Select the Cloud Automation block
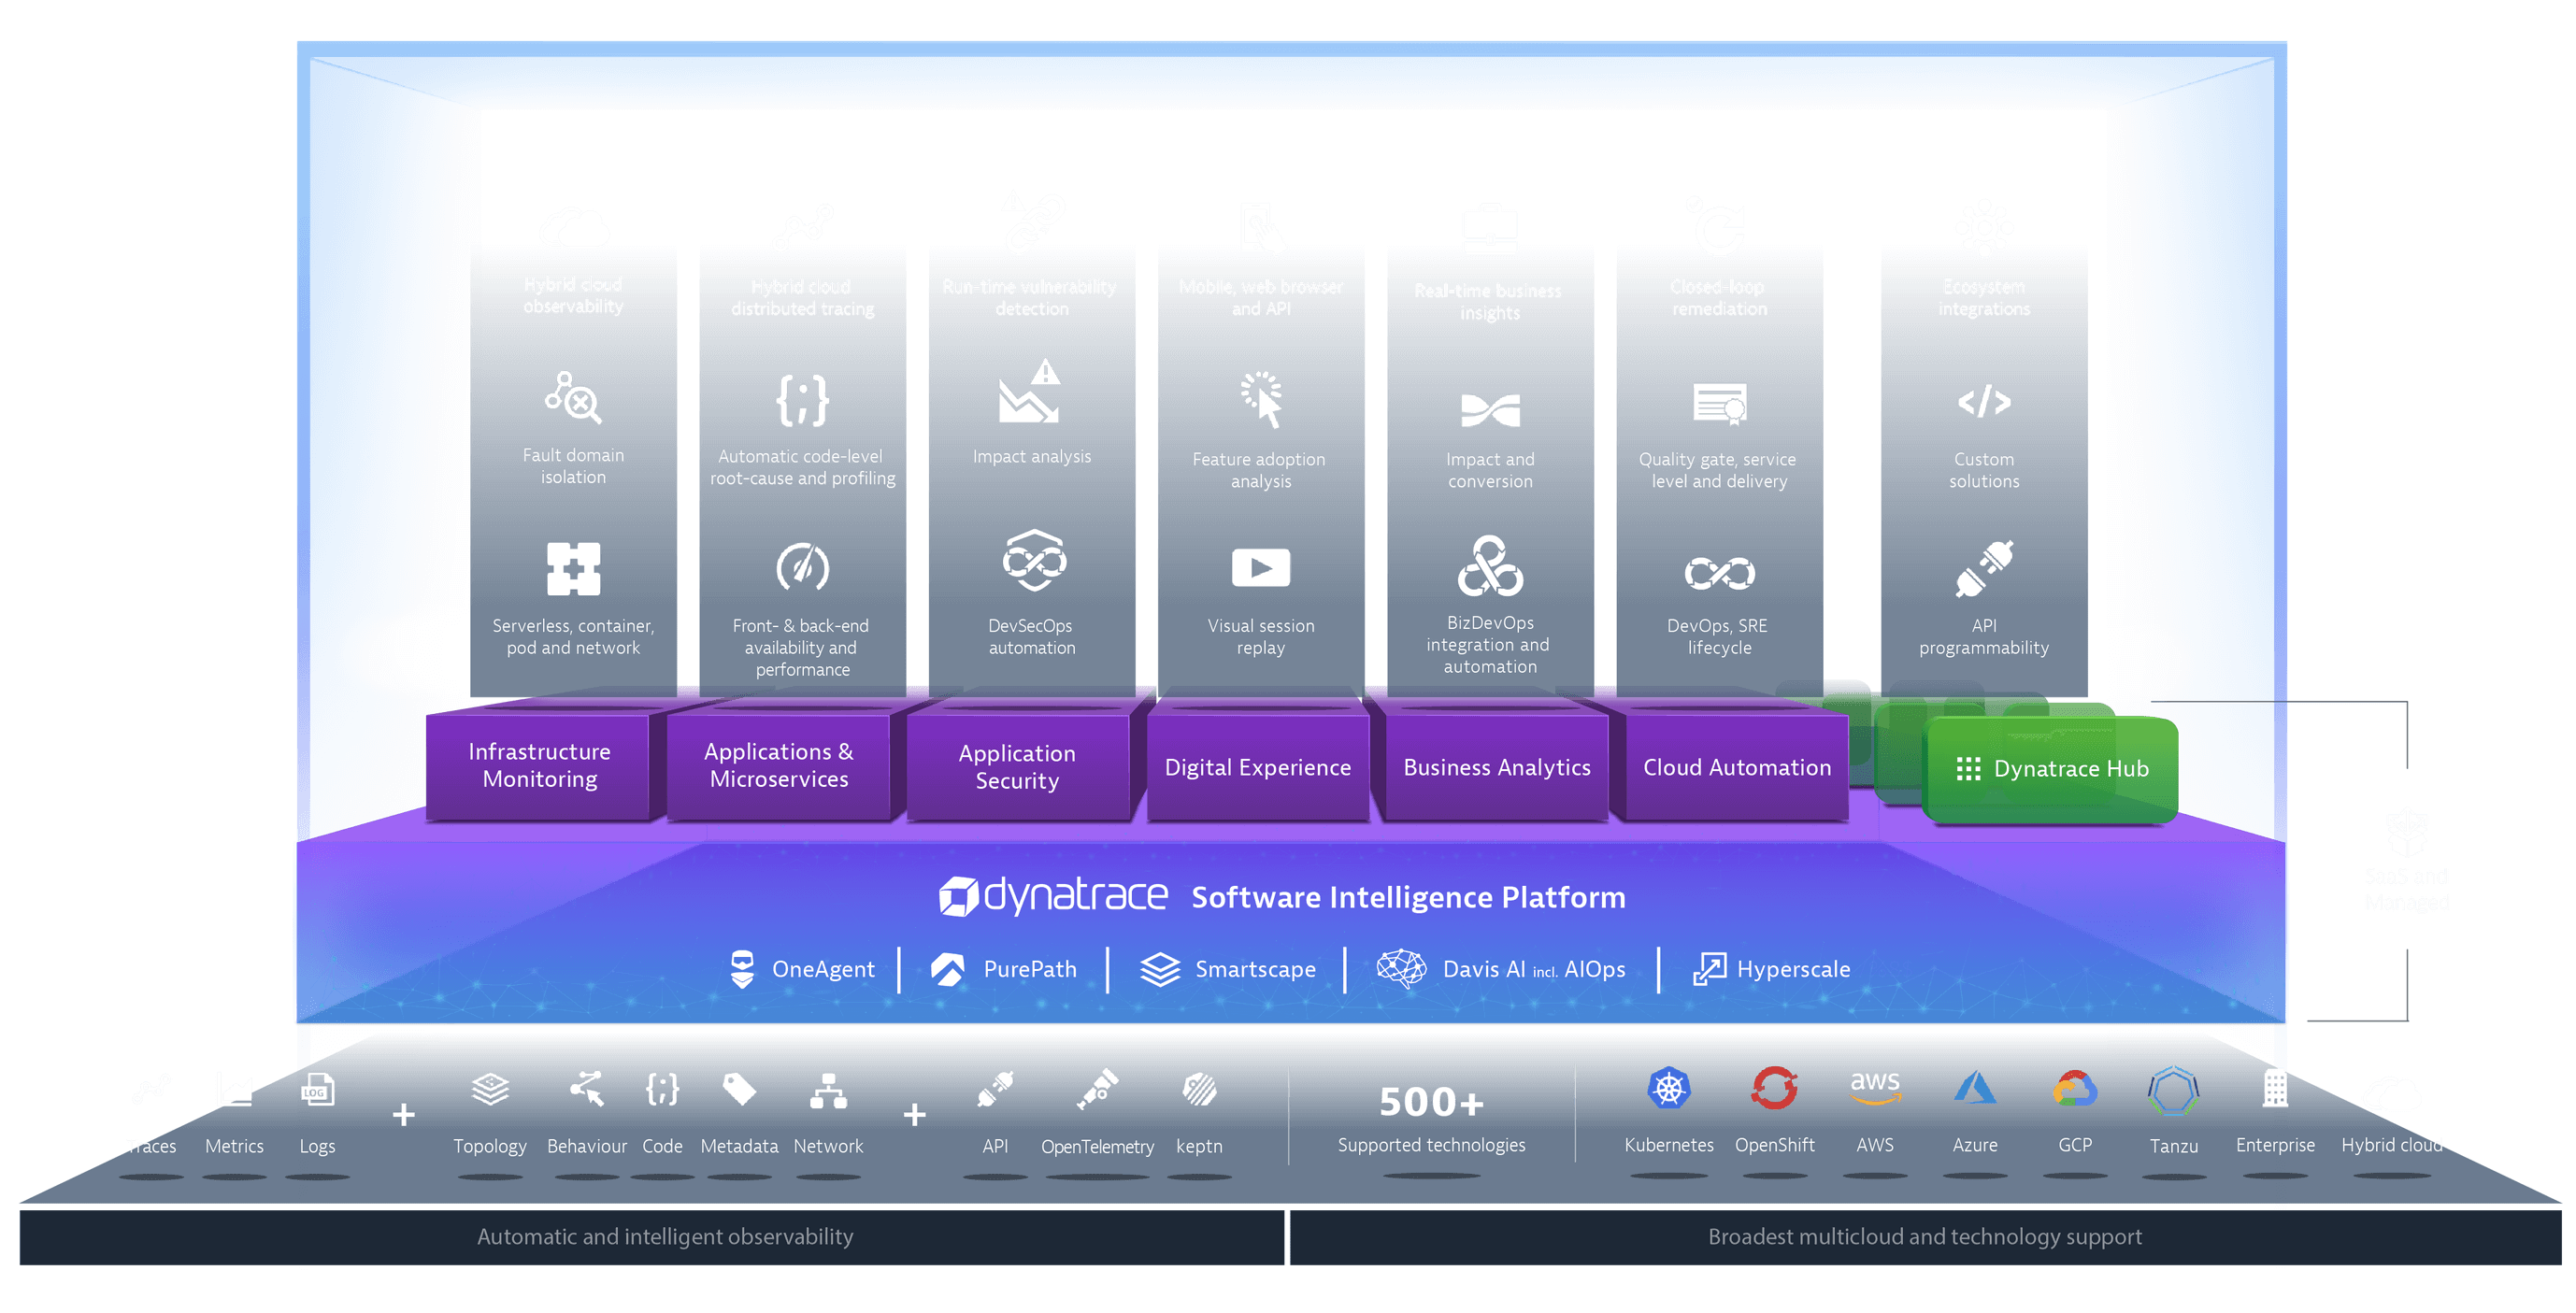The width and height of the screenshot is (2576, 1313). 1736,767
